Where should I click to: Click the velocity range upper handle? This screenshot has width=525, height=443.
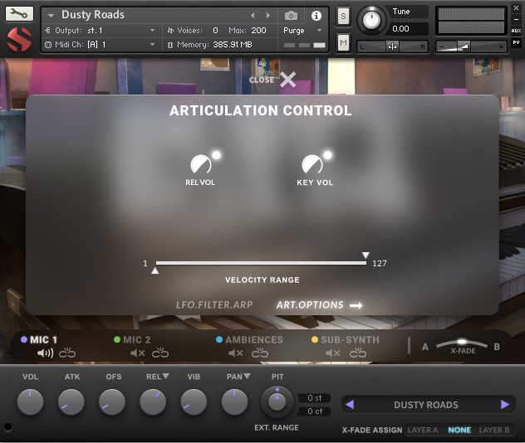366,256
